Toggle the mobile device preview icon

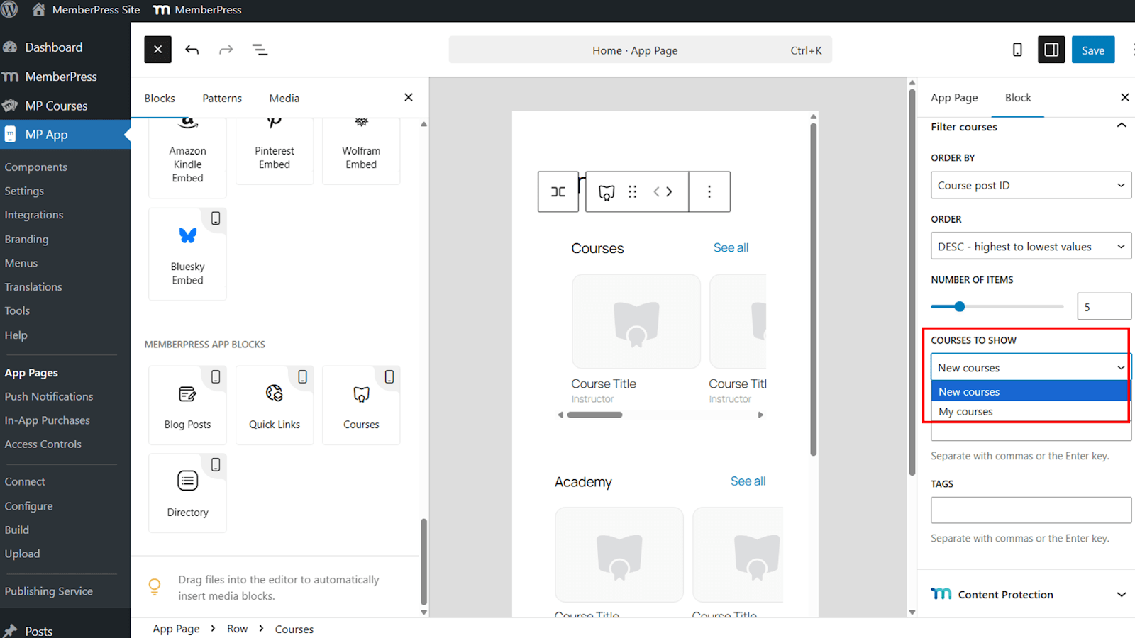1017,50
